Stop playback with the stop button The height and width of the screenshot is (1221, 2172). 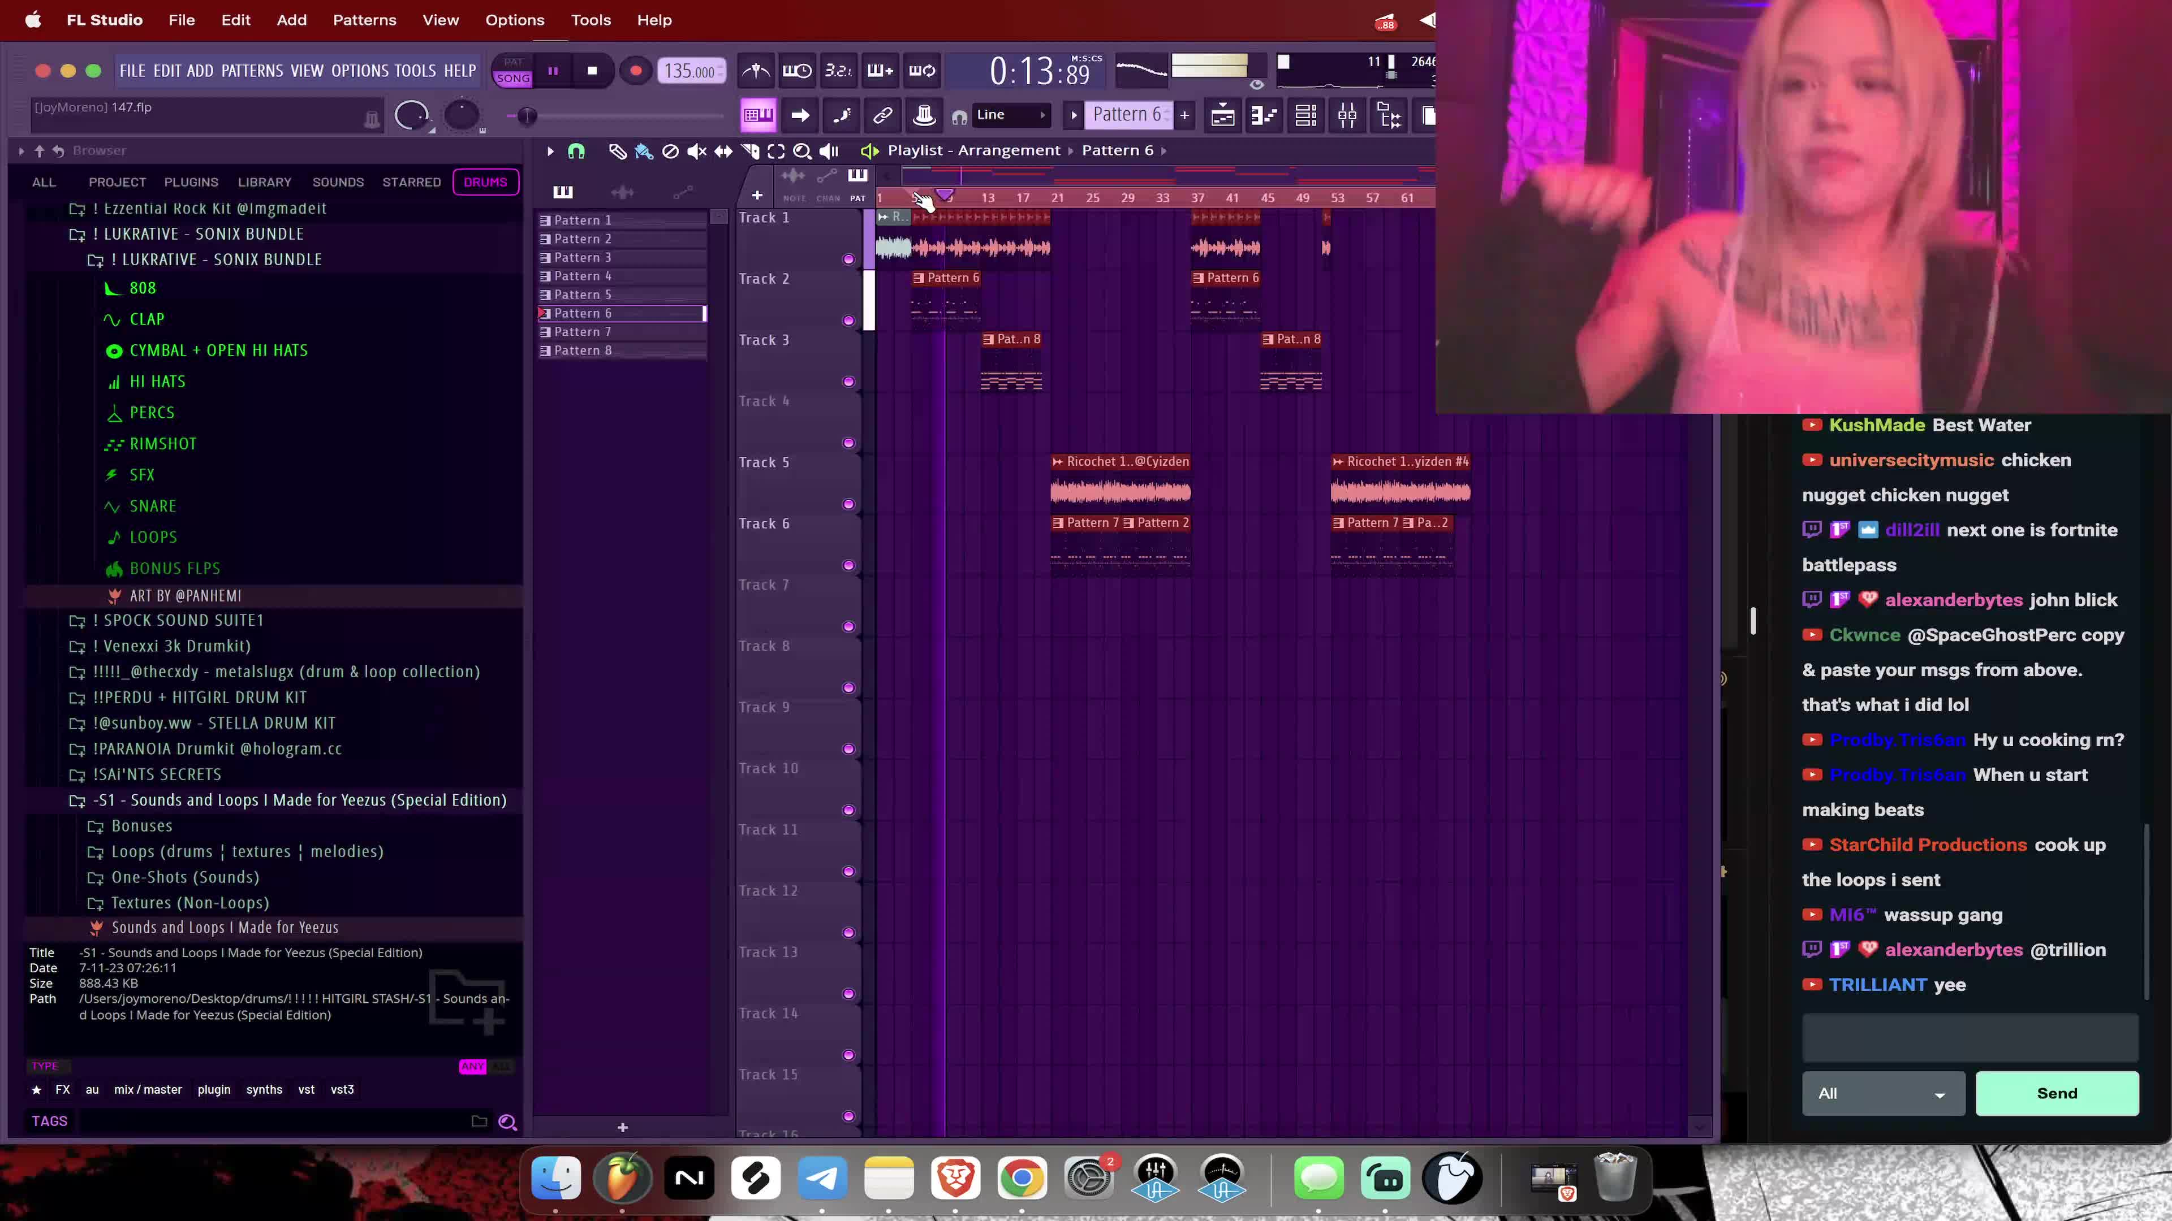[x=593, y=71]
